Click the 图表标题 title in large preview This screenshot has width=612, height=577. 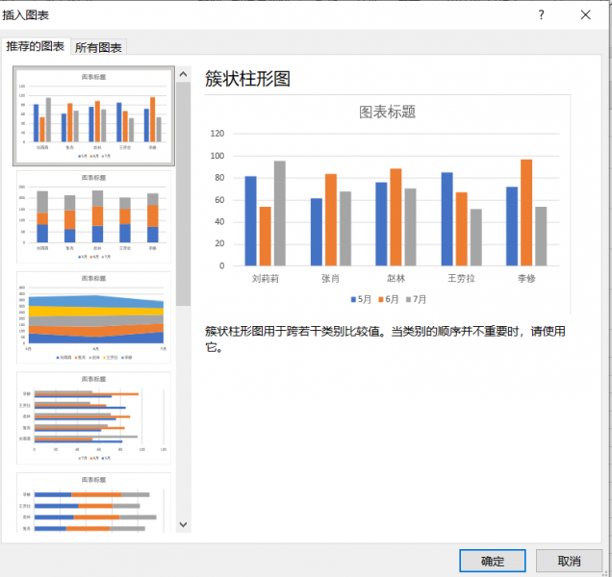pyautogui.click(x=387, y=112)
